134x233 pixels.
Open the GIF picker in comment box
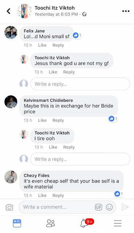pos(98,207)
